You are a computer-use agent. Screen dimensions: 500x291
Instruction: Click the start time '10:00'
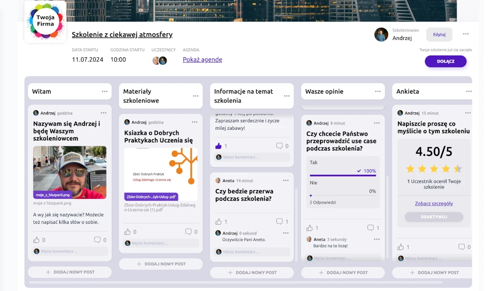point(118,60)
